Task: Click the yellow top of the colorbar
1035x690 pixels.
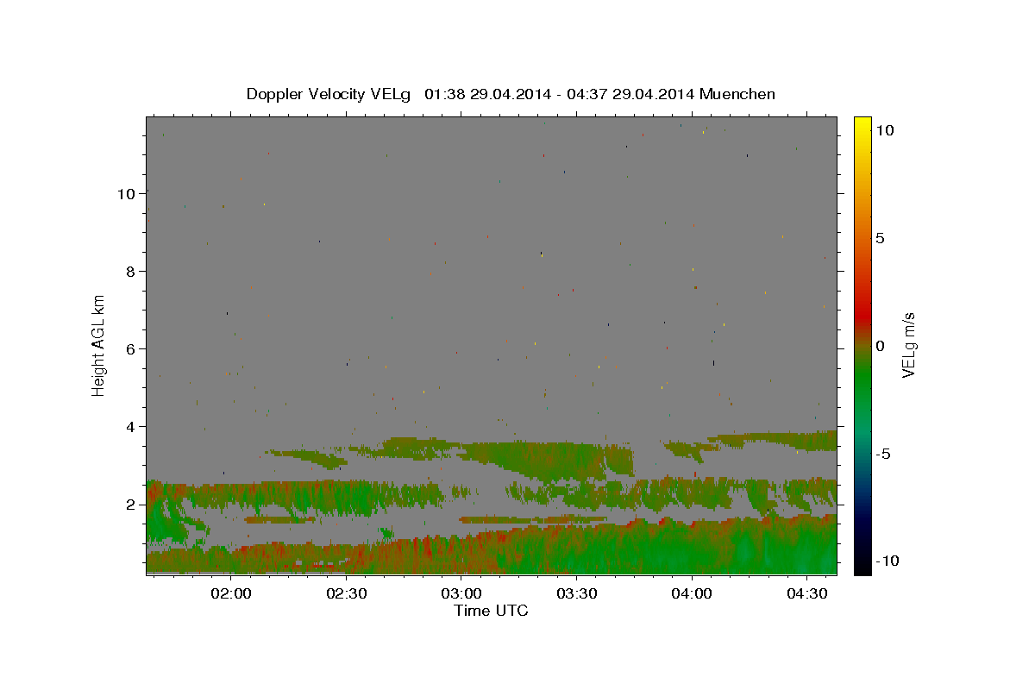Action: pos(862,122)
